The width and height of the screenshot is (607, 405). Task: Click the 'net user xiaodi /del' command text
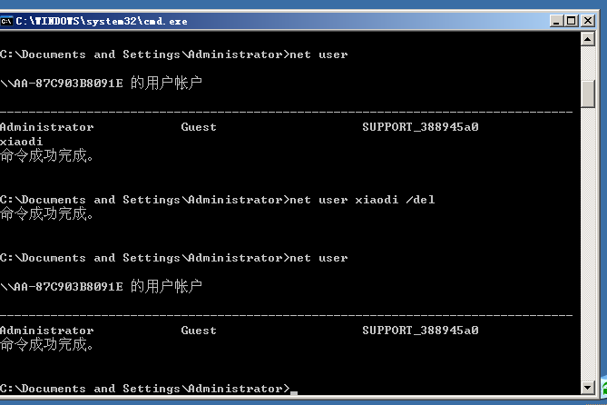[361, 200]
